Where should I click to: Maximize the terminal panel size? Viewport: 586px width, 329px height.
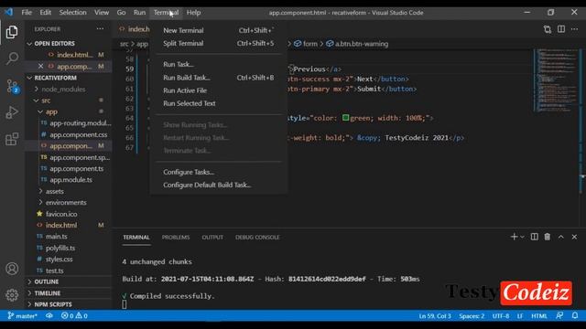561,237
